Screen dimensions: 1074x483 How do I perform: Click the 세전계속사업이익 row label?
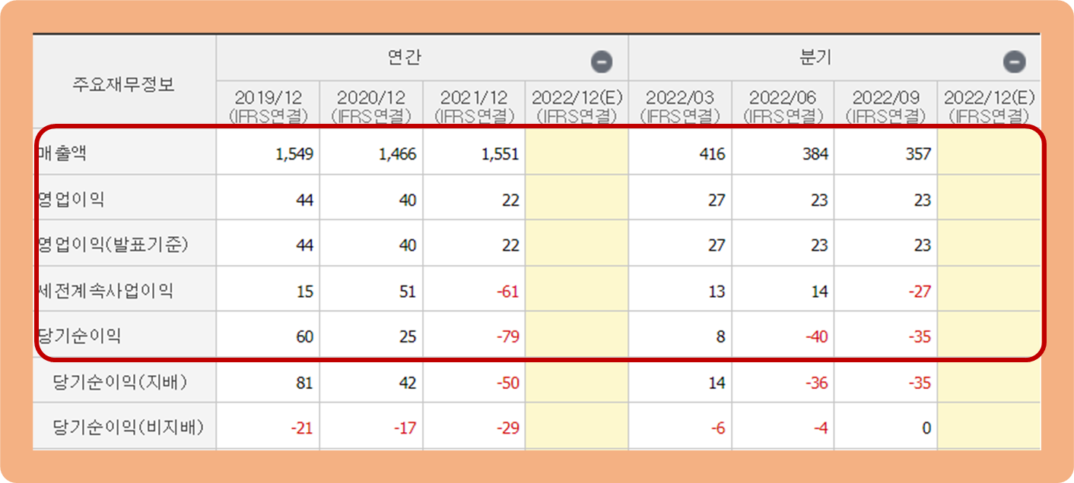[x=105, y=291]
